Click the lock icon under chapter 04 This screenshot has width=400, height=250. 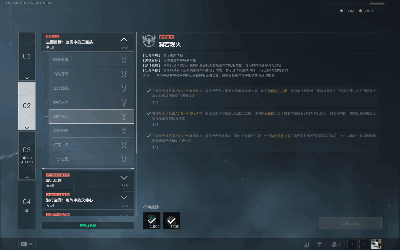tap(27, 210)
